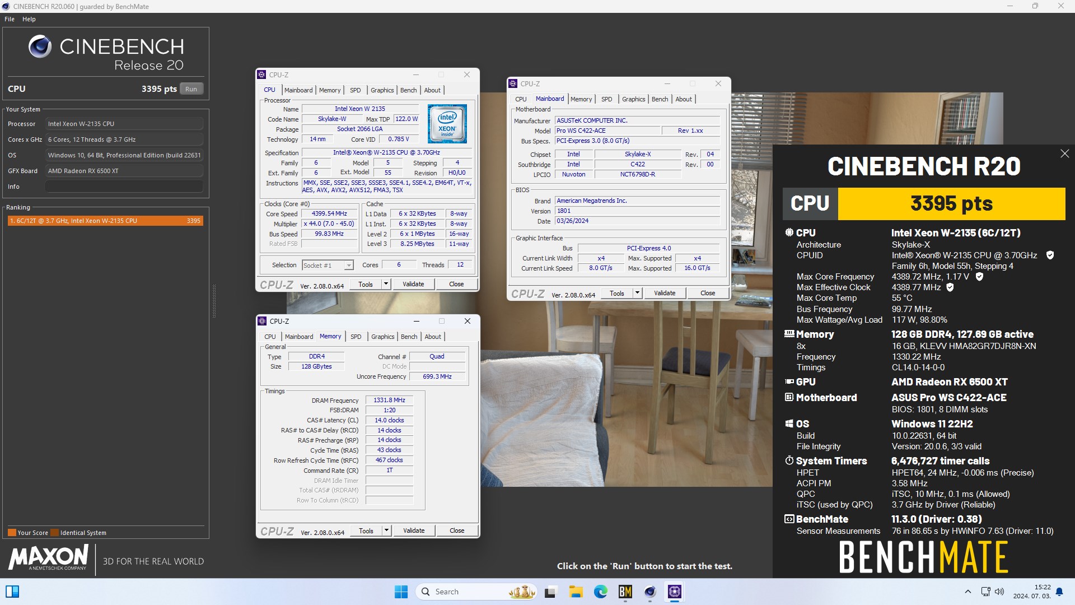
Task: Close the BenchMate results overlay with X
Action: (1064, 153)
